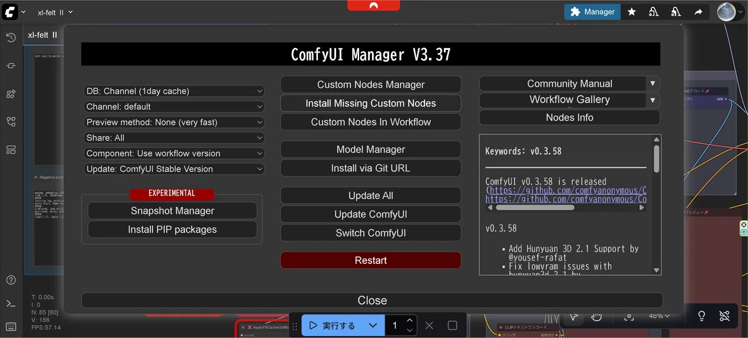This screenshot has width=748, height=338.
Task: Click the lightbulb icon
Action: click(x=701, y=316)
